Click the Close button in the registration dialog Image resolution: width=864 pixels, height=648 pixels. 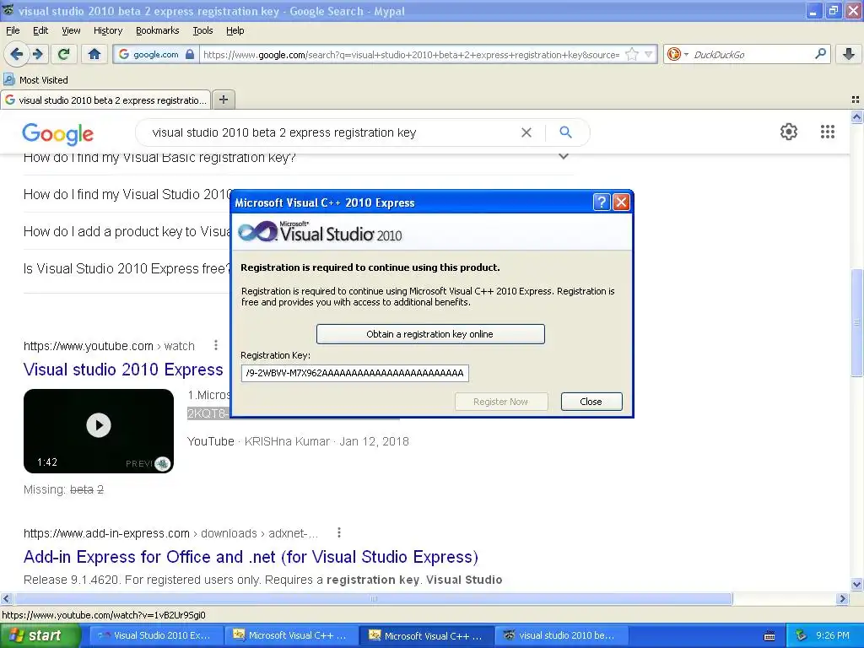tap(591, 402)
